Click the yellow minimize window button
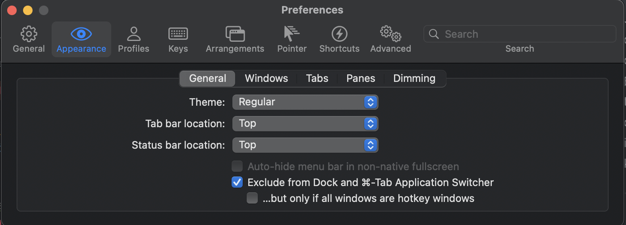This screenshot has height=225, width=626. point(28,10)
